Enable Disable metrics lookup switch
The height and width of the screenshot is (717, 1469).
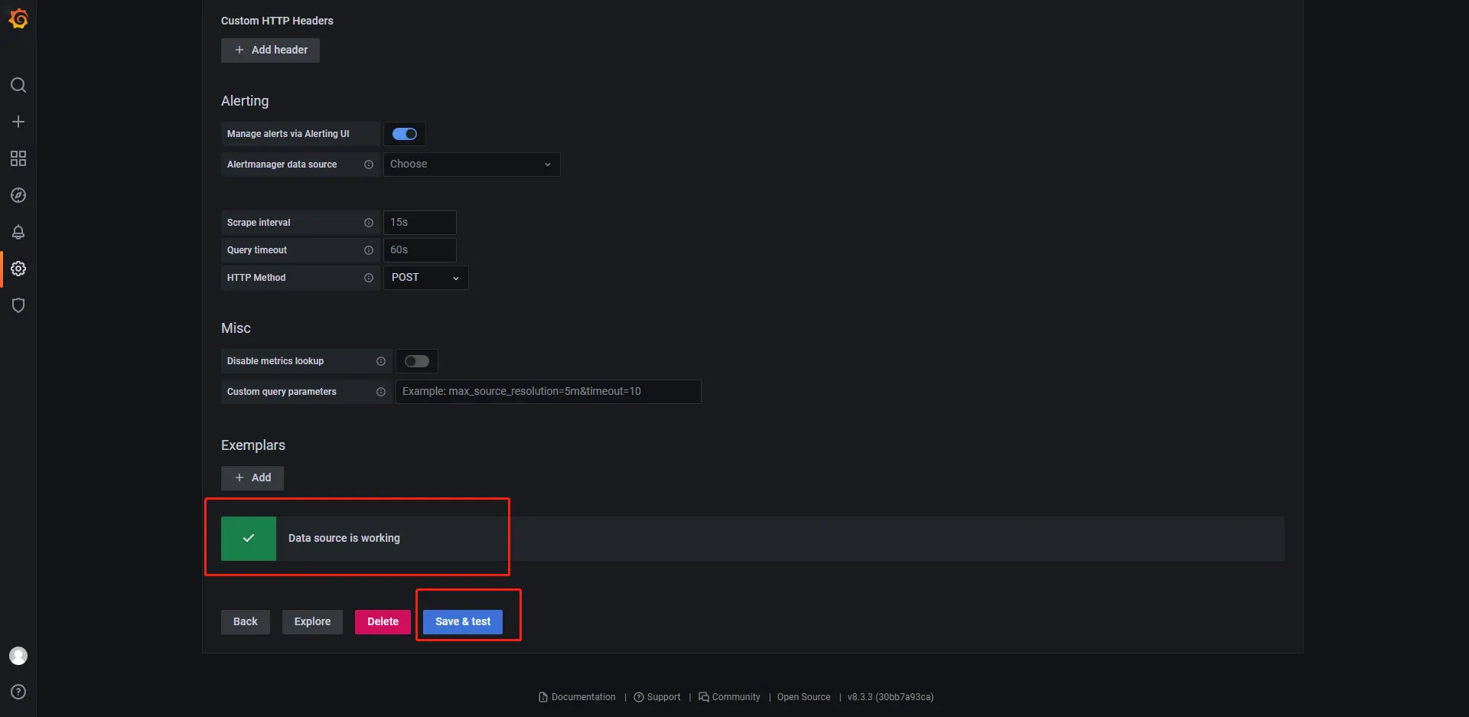click(x=417, y=361)
